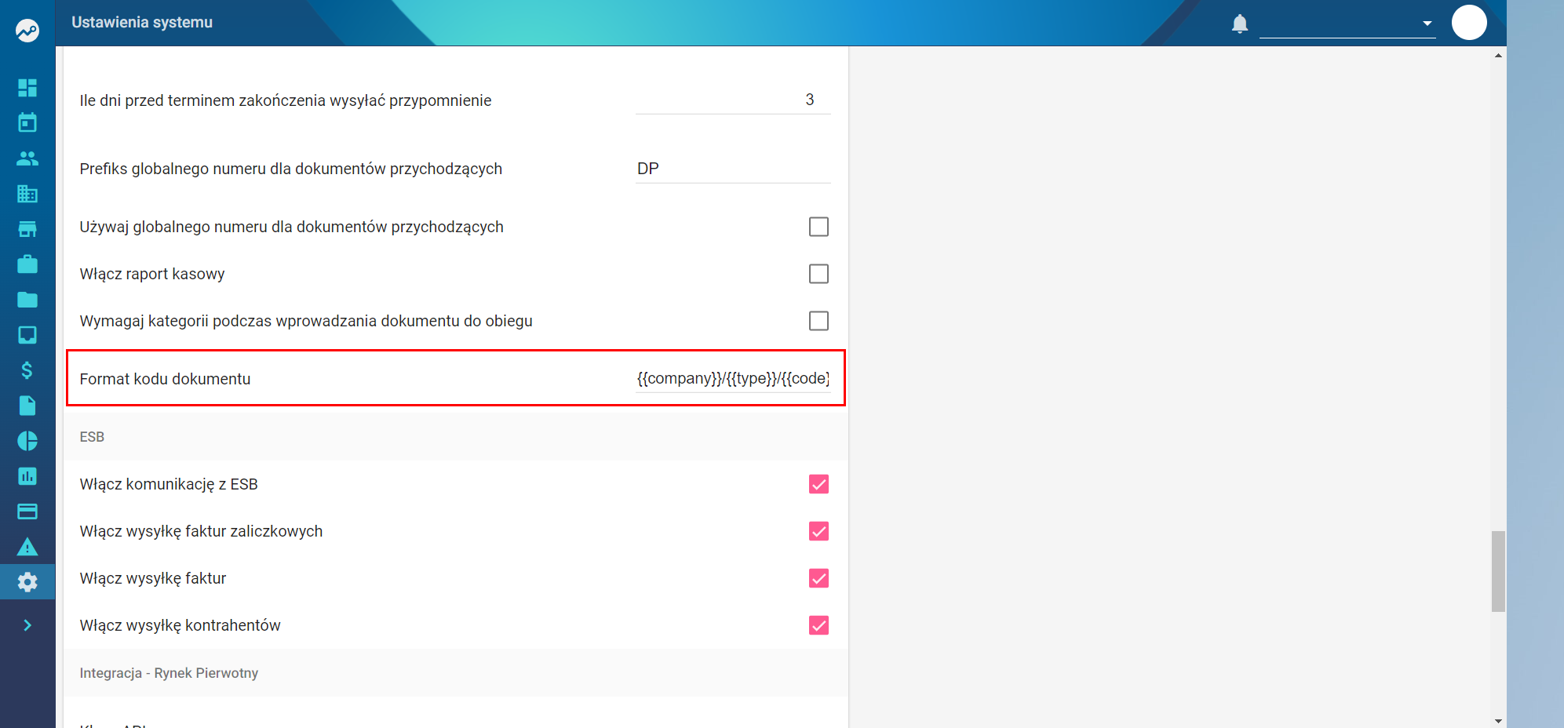
Task: Uncheck 'Włącz komunikację z ESB' checkbox
Action: pos(818,484)
